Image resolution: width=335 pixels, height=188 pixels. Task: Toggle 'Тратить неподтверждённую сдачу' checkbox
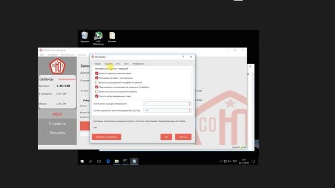pos(97,96)
